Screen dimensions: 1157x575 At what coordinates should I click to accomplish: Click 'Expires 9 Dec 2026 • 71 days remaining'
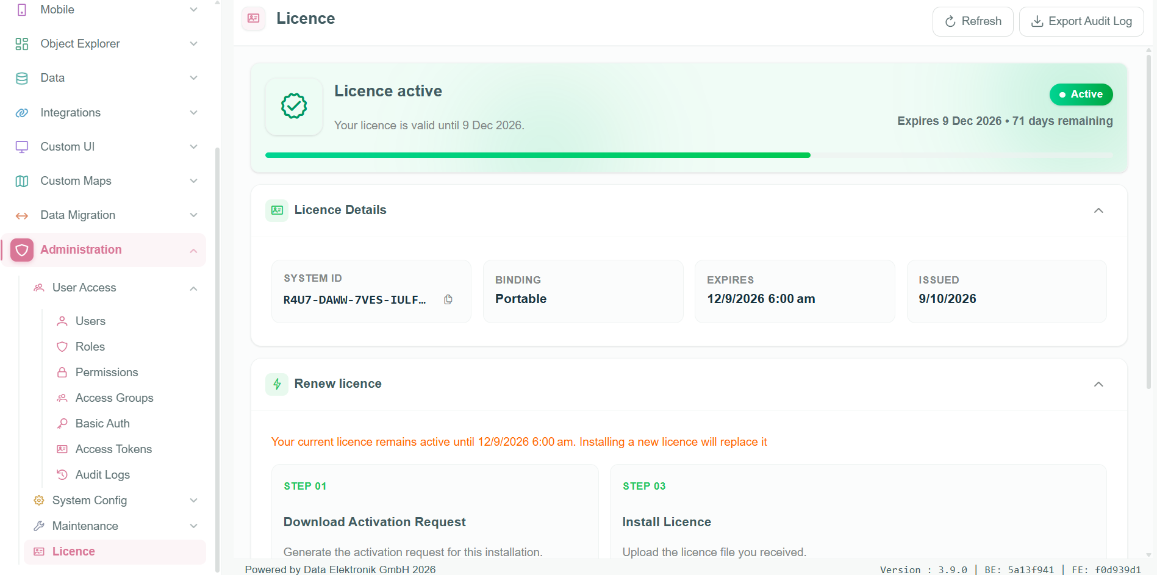pyautogui.click(x=1005, y=121)
